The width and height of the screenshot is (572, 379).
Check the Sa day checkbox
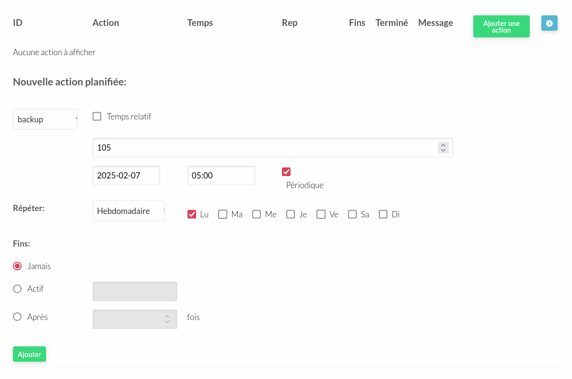[x=352, y=214]
